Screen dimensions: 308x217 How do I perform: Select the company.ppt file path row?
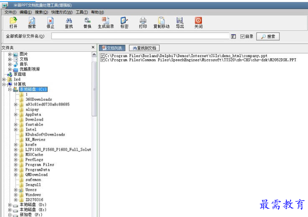[186, 56]
